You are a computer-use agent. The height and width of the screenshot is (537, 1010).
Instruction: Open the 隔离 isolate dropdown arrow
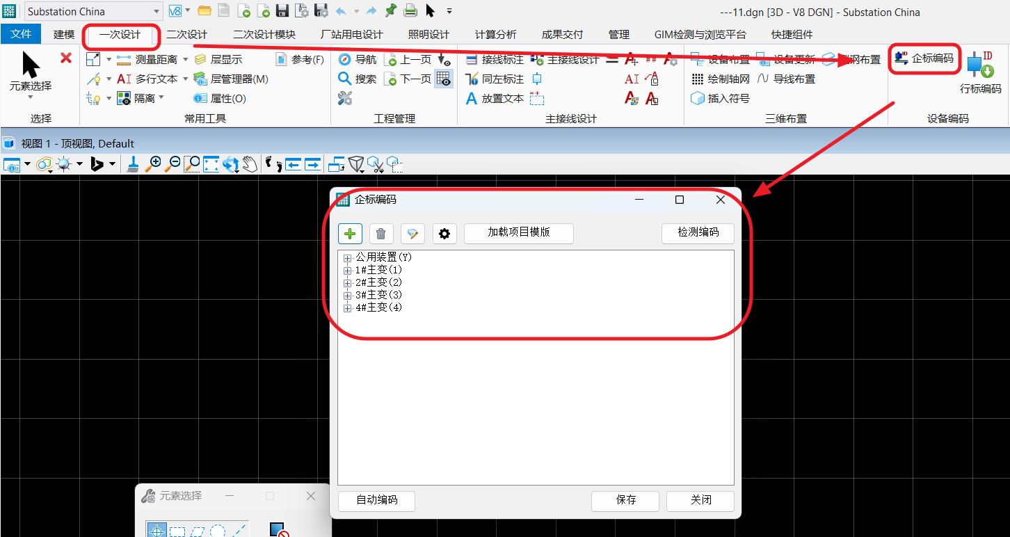click(161, 98)
